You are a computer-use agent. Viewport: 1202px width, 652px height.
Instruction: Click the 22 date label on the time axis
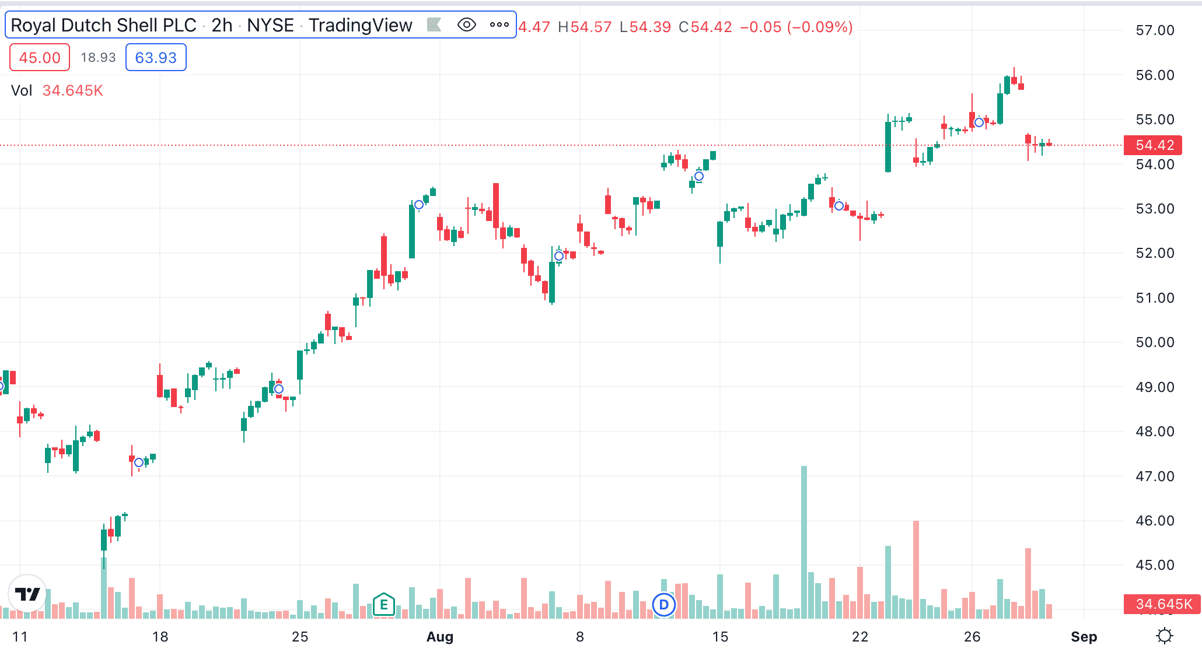(x=860, y=637)
